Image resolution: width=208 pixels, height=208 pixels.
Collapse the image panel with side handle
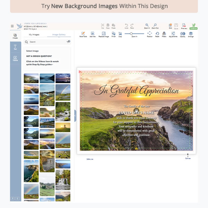pos(75,116)
